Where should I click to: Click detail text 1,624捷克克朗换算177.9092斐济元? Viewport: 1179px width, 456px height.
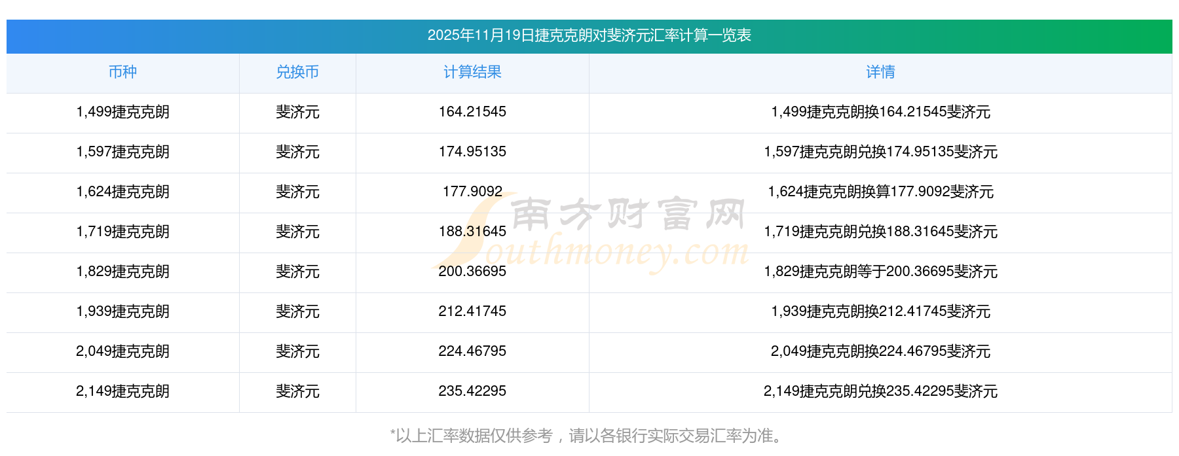880,192
